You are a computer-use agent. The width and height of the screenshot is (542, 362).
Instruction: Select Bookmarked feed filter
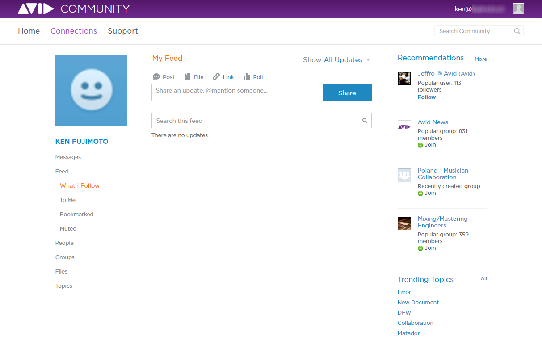[77, 215]
